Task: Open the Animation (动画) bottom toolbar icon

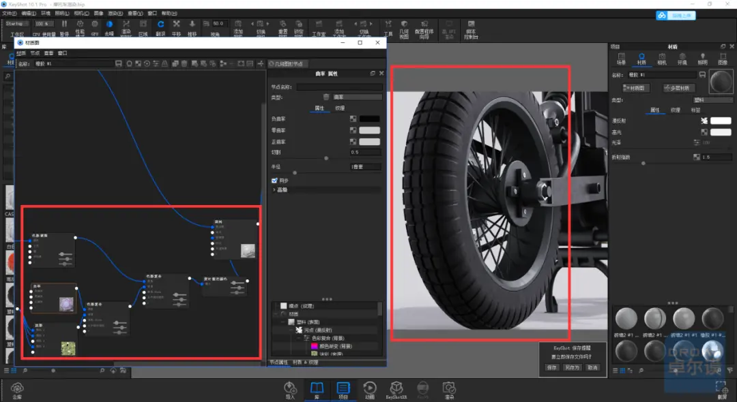Action: pyautogui.click(x=370, y=390)
